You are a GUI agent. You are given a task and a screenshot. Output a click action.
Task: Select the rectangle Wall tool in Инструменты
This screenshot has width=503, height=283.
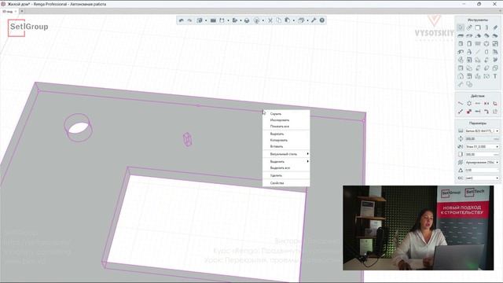tap(478, 28)
